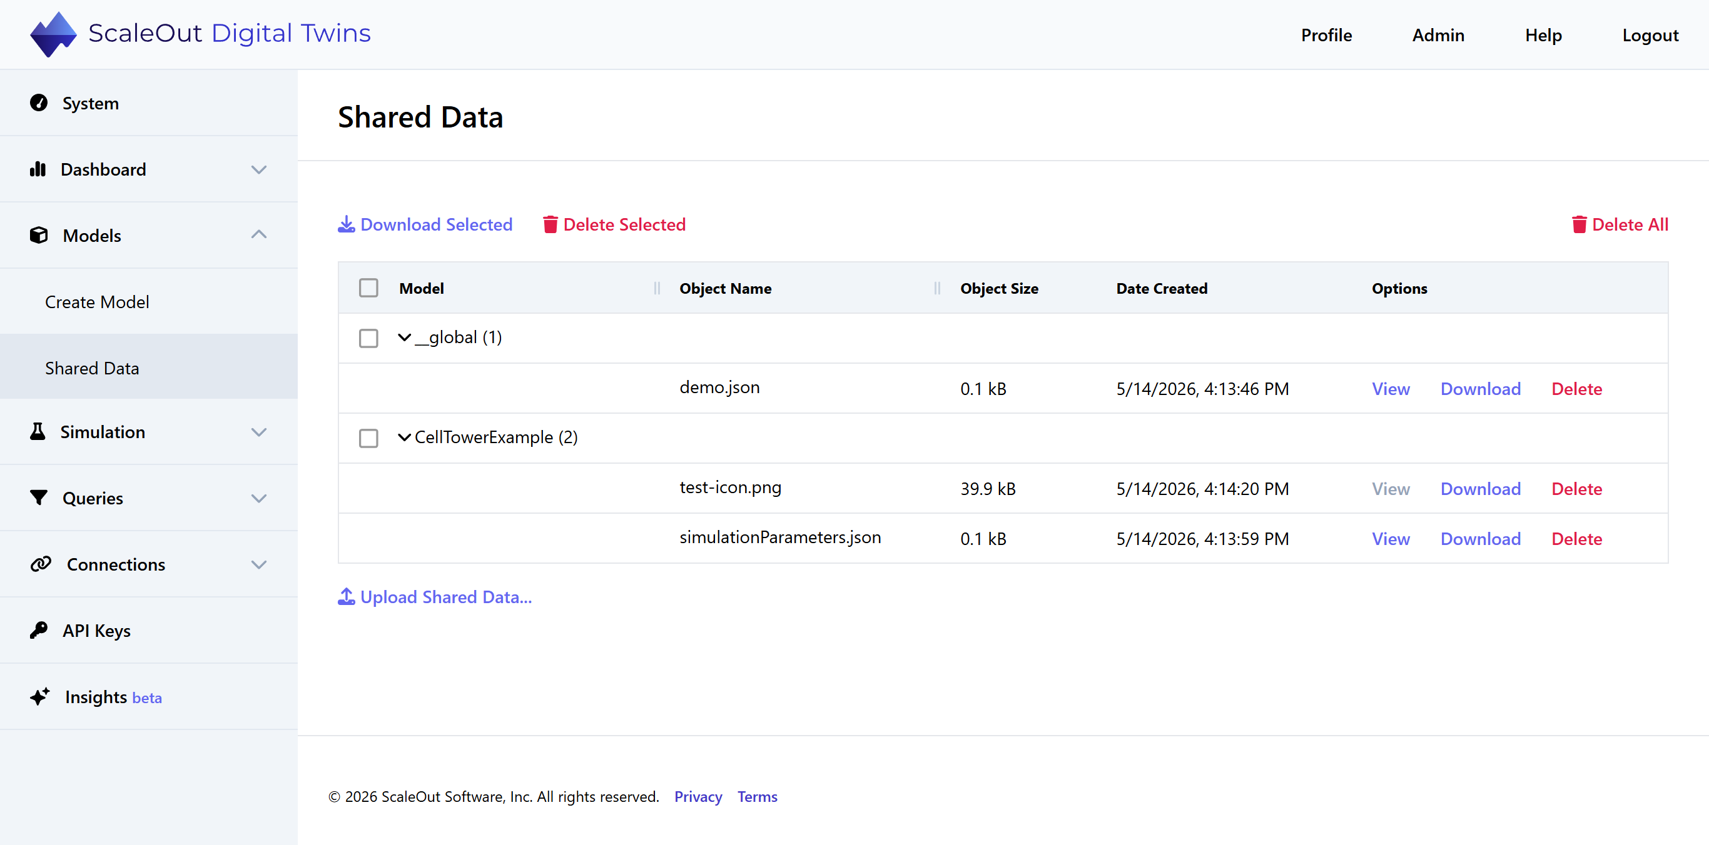Collapse the CellTowerExample (2) group chevron
Image resolution: width=1709 pixels, height=845 pixels.
(x=404, y=437)
